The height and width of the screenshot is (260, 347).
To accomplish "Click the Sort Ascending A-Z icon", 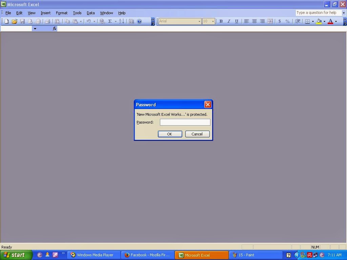I will coord(122,21).
